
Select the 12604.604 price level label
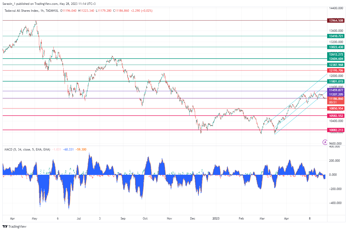pos(336,59)
